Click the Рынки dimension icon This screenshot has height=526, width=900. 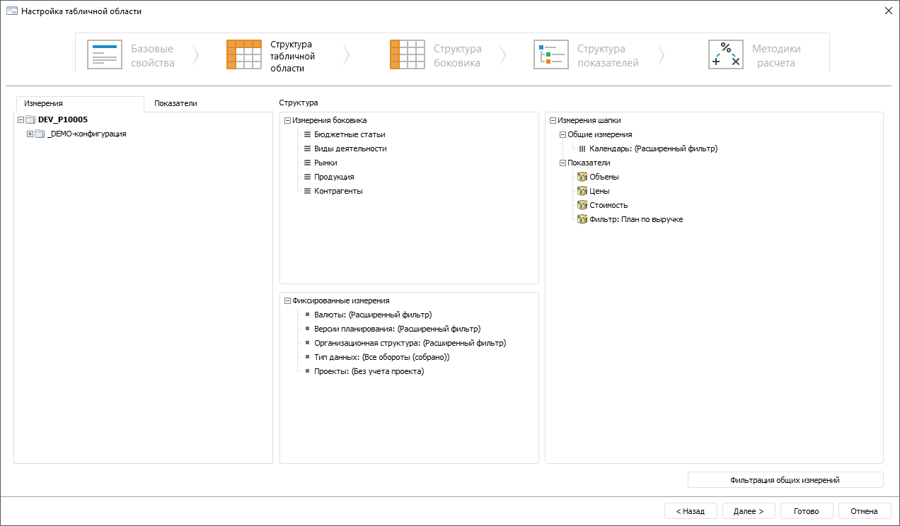[x=307, y=163]
